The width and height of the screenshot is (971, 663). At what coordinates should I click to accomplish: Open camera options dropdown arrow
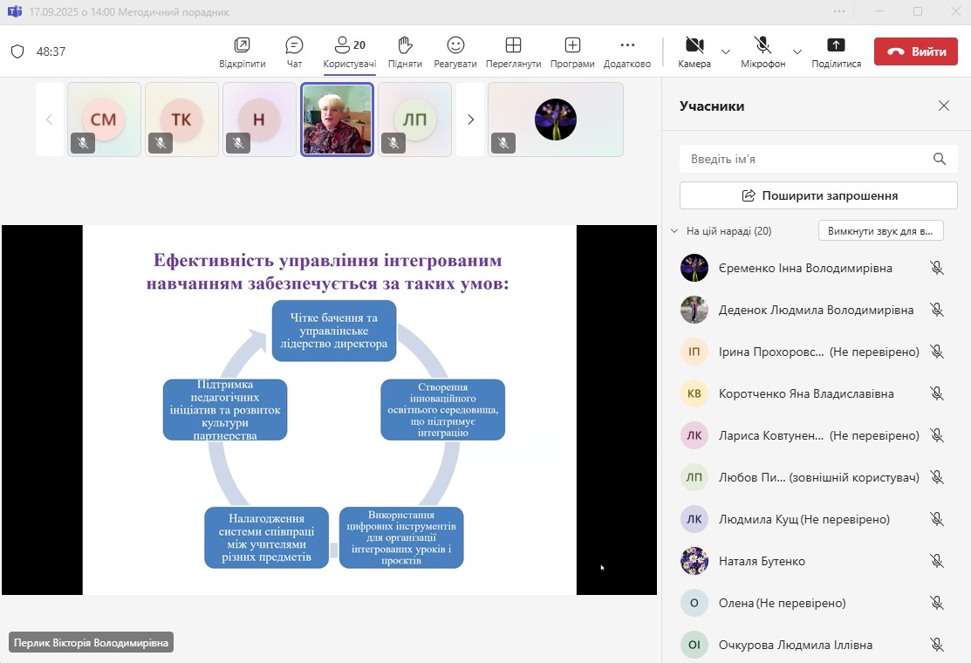(726, 52)
